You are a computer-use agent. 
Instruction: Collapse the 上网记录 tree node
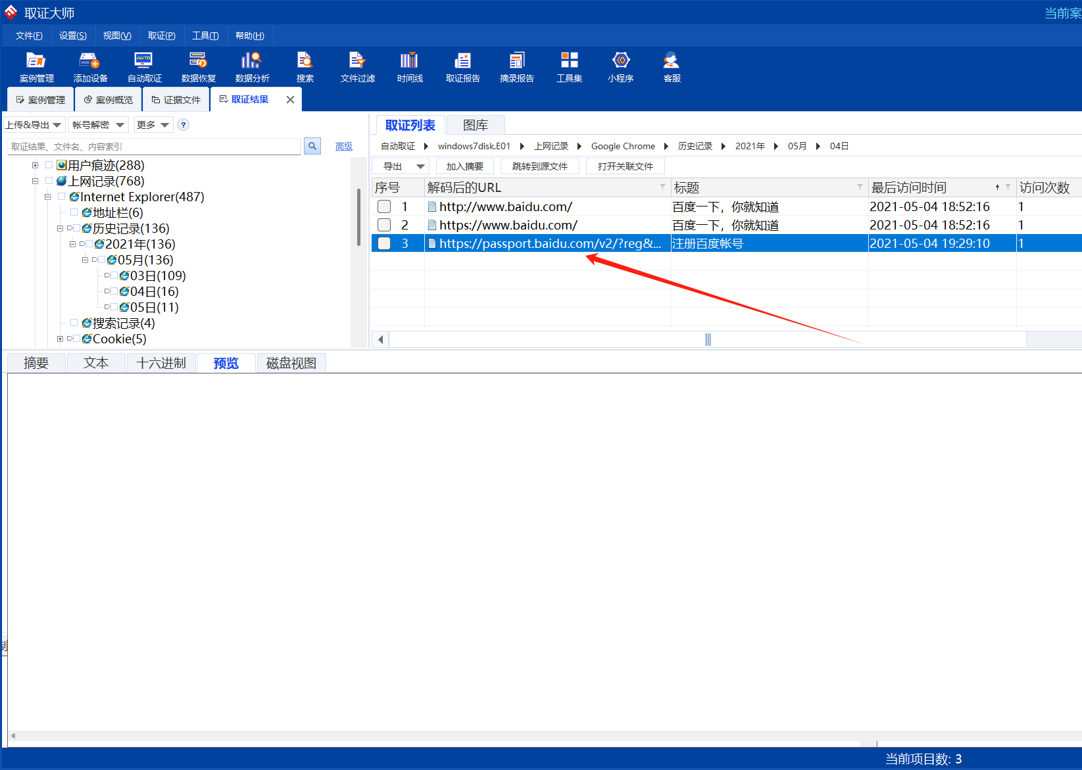point(36,181)
